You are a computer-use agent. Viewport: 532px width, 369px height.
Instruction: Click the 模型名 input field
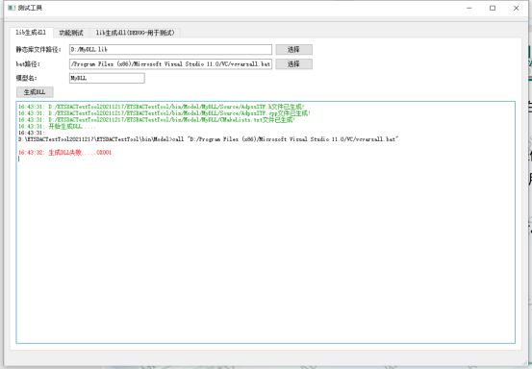coord(107,78)
